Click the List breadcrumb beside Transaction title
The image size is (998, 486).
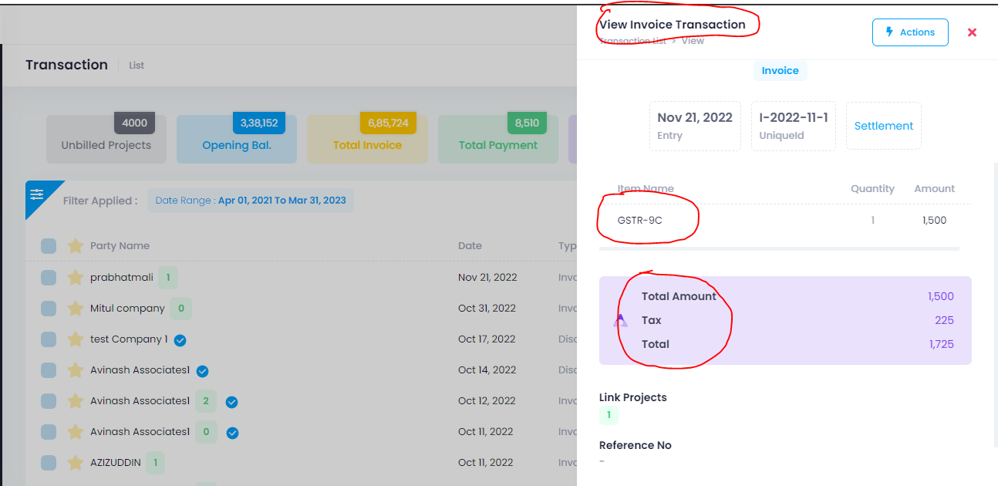pos(137,66)
